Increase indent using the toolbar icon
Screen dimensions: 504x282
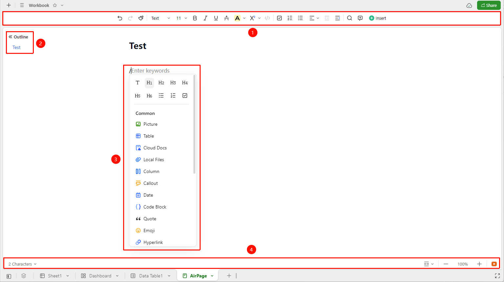coord(338,18)
